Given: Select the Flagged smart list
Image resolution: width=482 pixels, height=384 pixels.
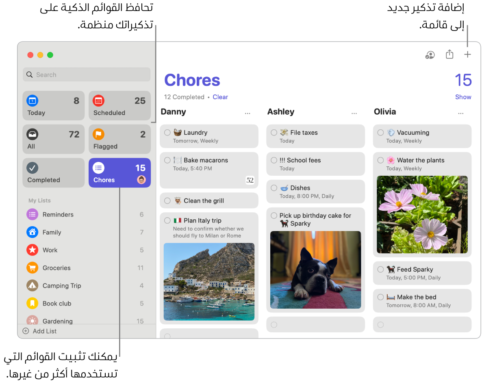Looking at the screenshot, I should (x=119, y=139).
